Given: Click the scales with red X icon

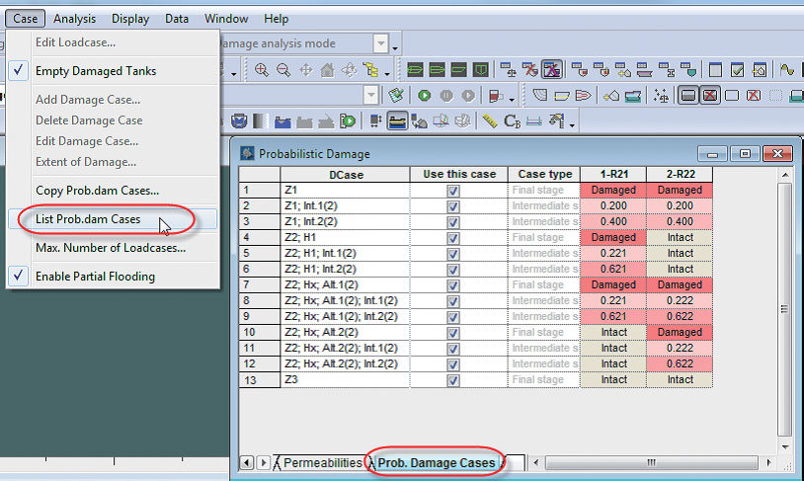Looking at the screenshot, I should 530,70.
